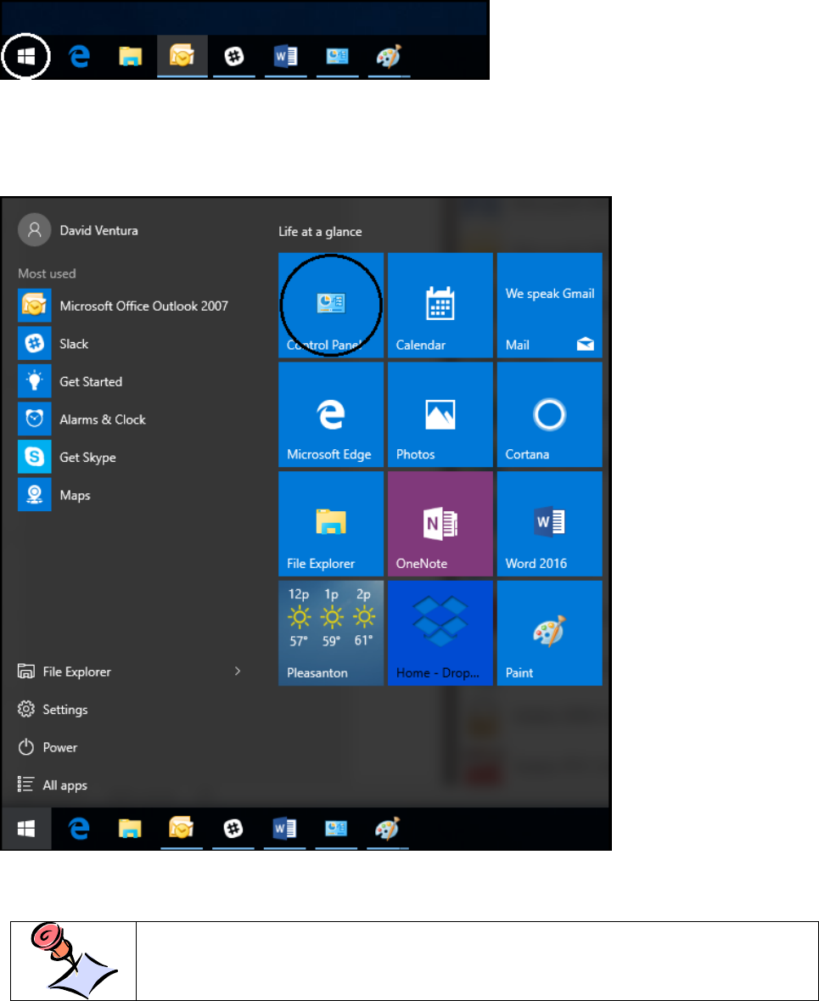Open Get Started from Most used
The height and width of the screenshot is (1001, 819).
tap(70, 381)
